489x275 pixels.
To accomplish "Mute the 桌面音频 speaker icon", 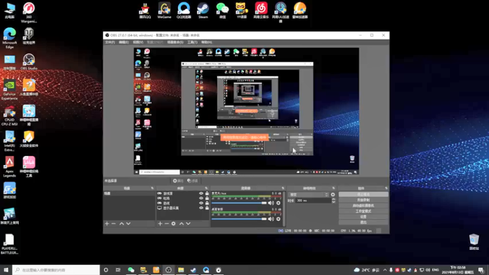I will [271, 219].
